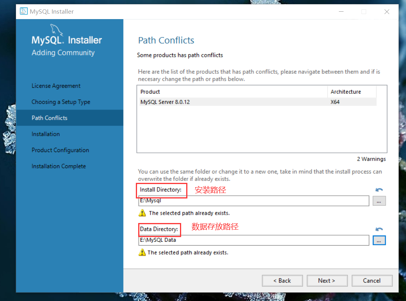
Task: Click the Path Conflicts page heading
Action: tap(166, 40)
